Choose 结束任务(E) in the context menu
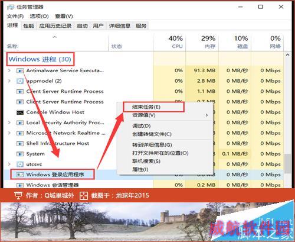 (x=153, y=107)
